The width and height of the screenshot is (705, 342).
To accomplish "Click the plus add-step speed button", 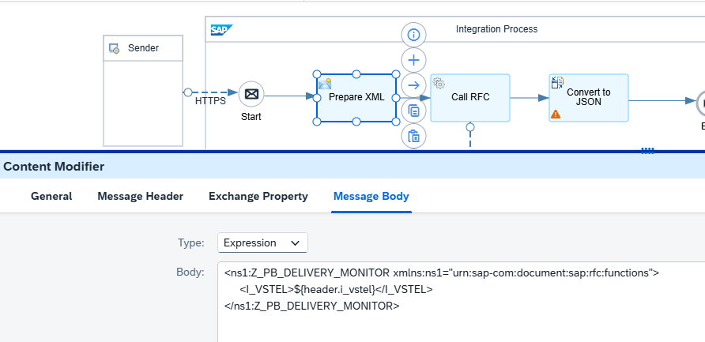I will pos(413,60).
